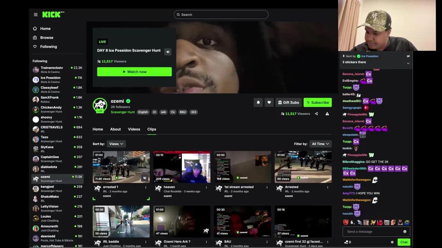442x248 pixels.
Task: Open the 1st stream arrested clip thumbnail
Action: tap(243, 167)
